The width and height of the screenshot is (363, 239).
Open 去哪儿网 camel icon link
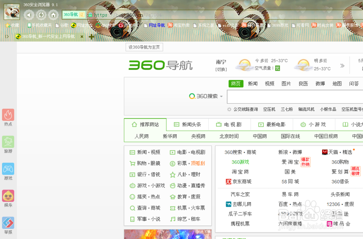238,204
